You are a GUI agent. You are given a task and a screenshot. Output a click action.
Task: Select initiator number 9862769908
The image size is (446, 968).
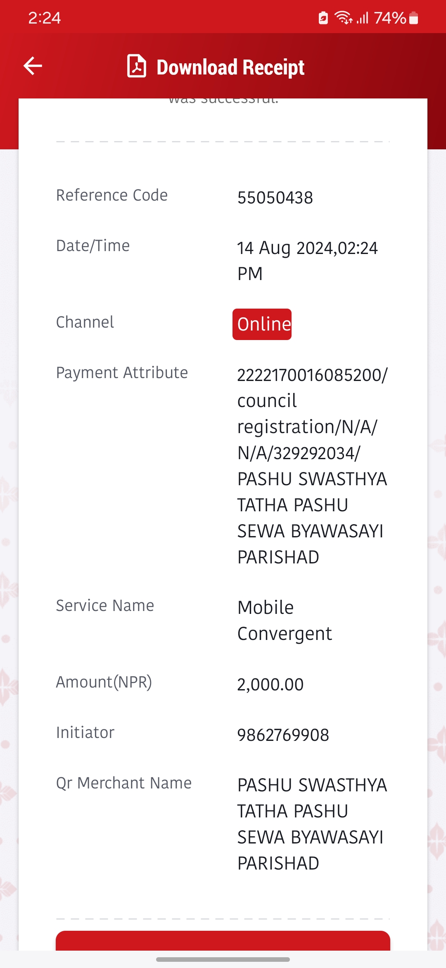[283, 735]
